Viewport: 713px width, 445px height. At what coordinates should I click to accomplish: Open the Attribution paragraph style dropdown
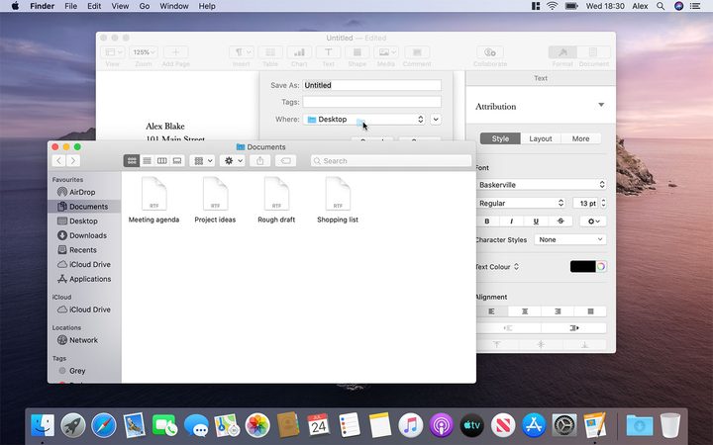click(601, 106)
